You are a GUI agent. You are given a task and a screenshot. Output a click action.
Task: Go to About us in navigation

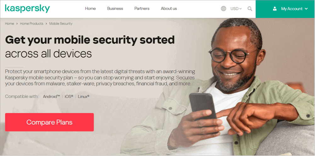[169, 8]
